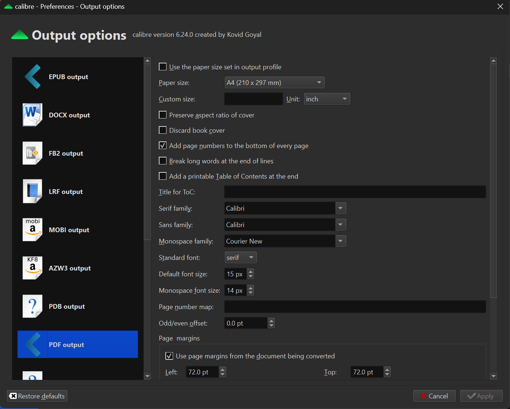This screenshot has width=510, height=409.
Task: Decrease the Odd/even offset value
Action: (x=271, y=326)
